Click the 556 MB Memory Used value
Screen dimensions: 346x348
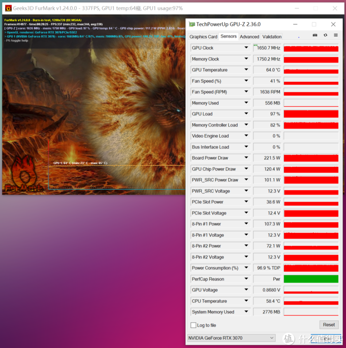267,103
